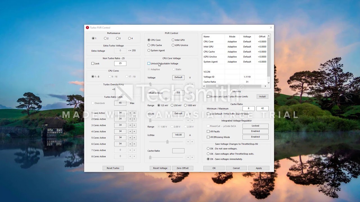Increase 6 Cores Active ratio with right arrow
Screen dimensions: 360x202
tap(134, 144)
